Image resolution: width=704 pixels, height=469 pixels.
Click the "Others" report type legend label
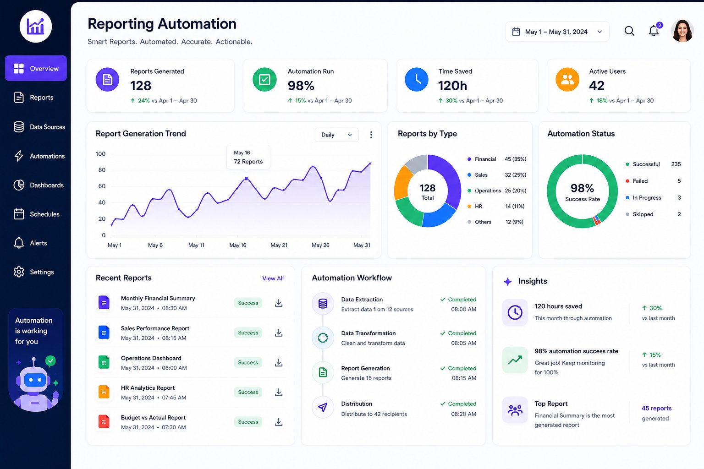coord(483,222)
